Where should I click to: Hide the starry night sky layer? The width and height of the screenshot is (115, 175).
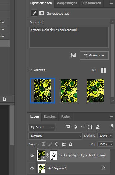click(32, 156)
